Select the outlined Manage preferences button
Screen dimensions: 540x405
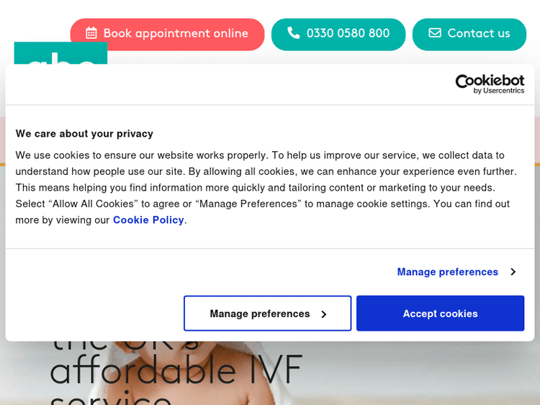pyautogui.click(x=268, y=313)
